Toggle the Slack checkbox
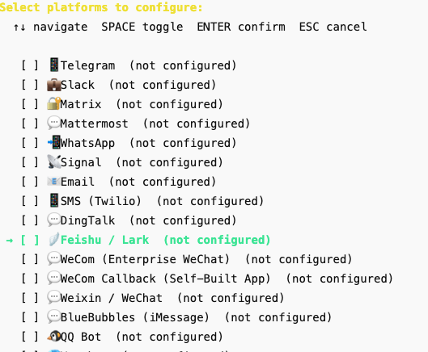The height and width of the screenshot is (352, 428). pyautogui.click(x=30, y=85)
